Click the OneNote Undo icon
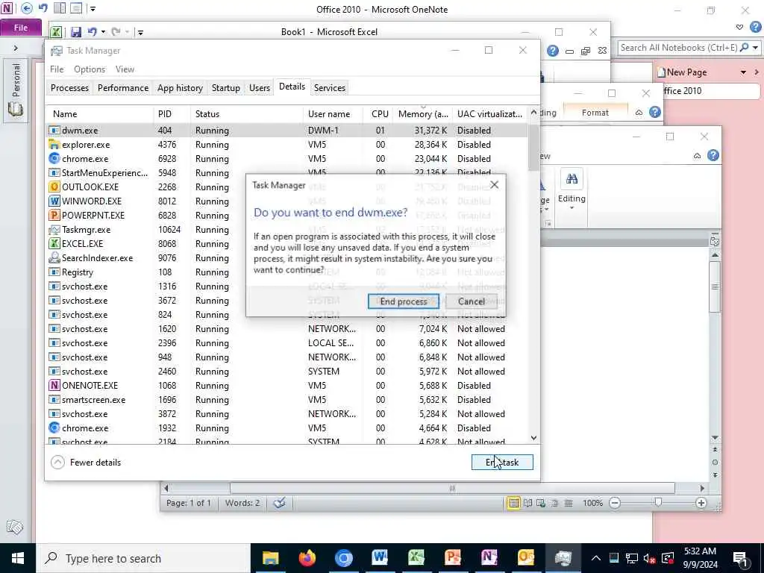 (43, 8)
